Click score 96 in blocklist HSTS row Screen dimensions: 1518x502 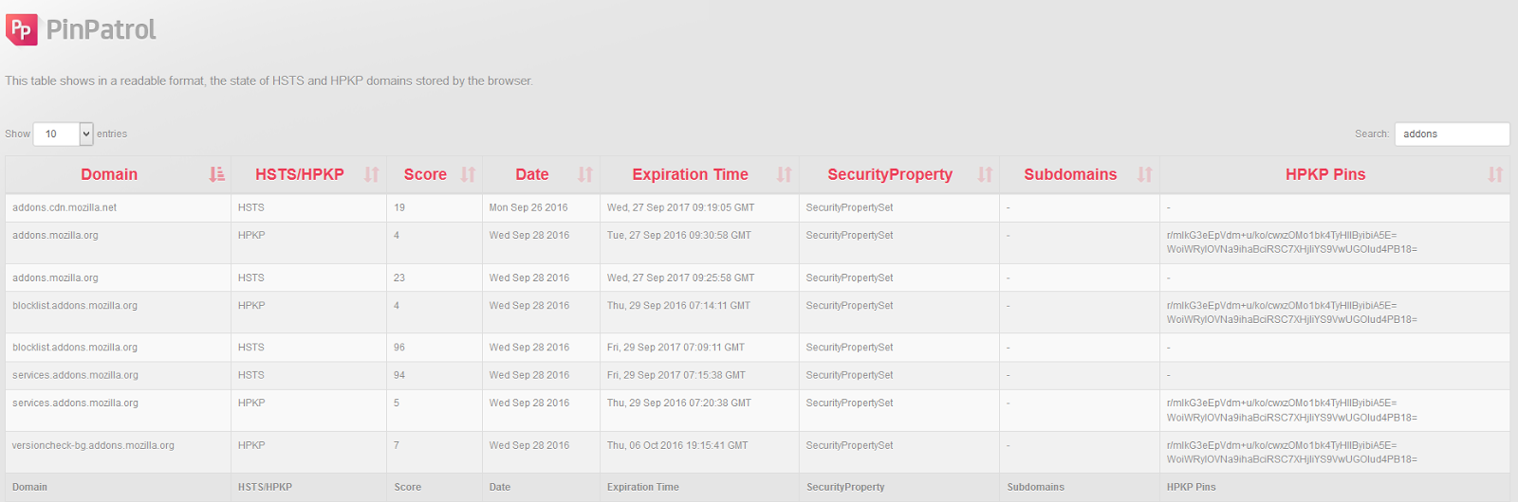tap(399, 348)
